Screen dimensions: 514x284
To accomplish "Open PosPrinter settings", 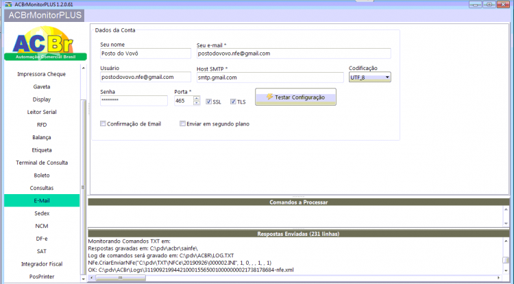I will [x=42, y=276].
